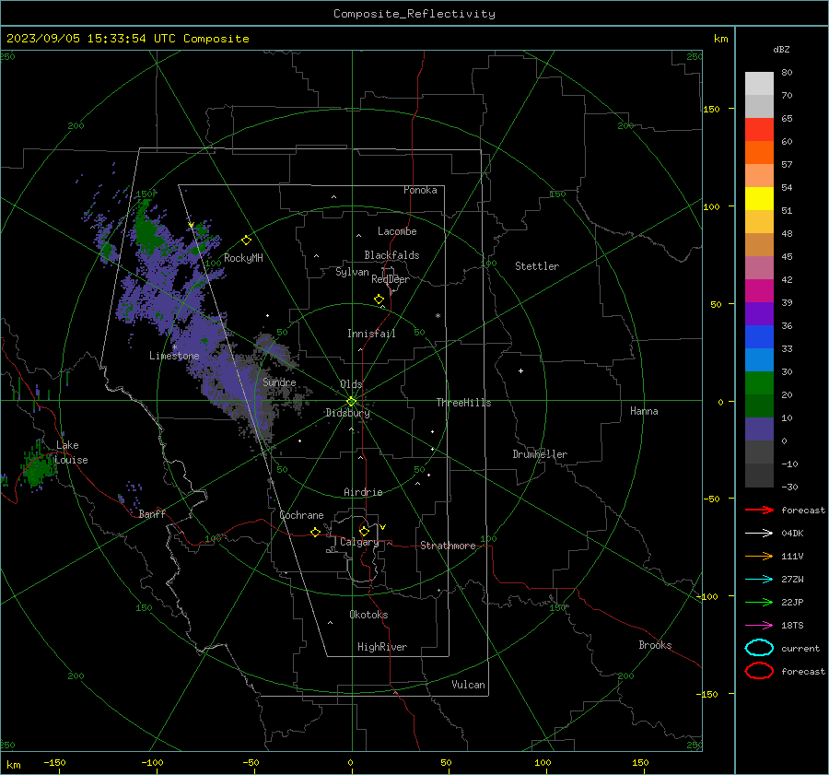This screenshot has width=829, height=775.
Task: Click the Didsbury label
Action: pos(347,413)
